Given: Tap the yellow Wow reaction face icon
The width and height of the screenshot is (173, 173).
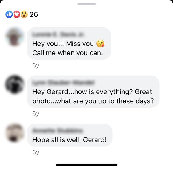Looking at the screenshot, I should click(x=24, y=14).
